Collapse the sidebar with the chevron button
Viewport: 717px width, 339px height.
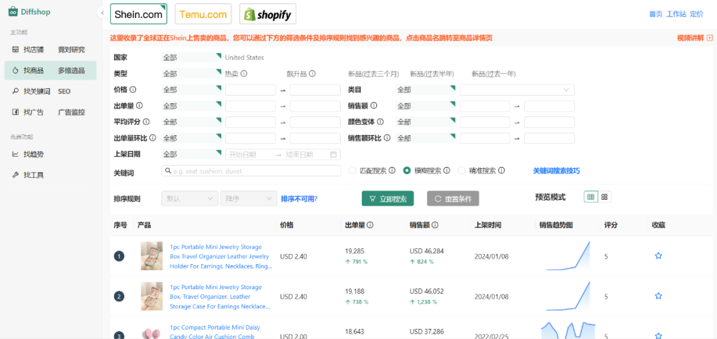101,13
